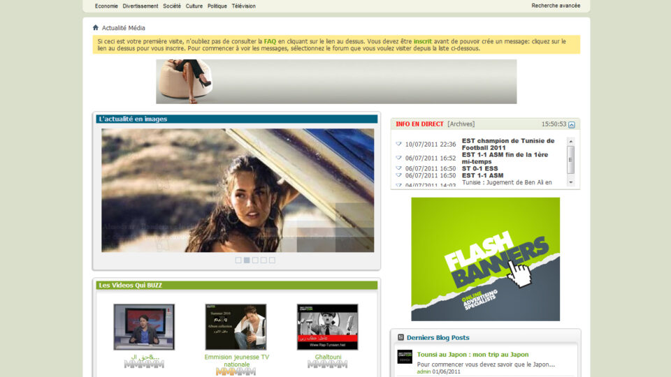671x377 pixels.
Task: Click the Les Videos Qui BUZZ header
Action: [237, 285]
